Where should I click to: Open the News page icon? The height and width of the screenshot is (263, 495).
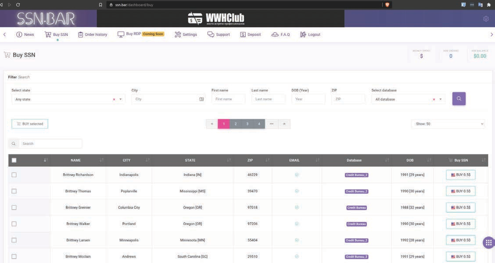click(x=19, y=35)
